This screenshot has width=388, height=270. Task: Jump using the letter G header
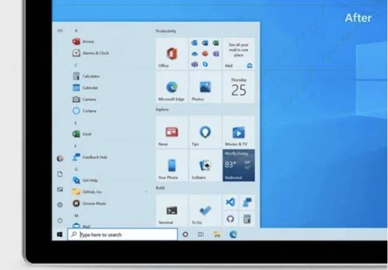(76, 169)
